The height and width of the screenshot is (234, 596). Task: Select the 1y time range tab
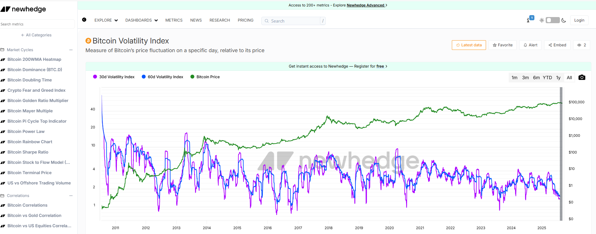tap(558, 78)
